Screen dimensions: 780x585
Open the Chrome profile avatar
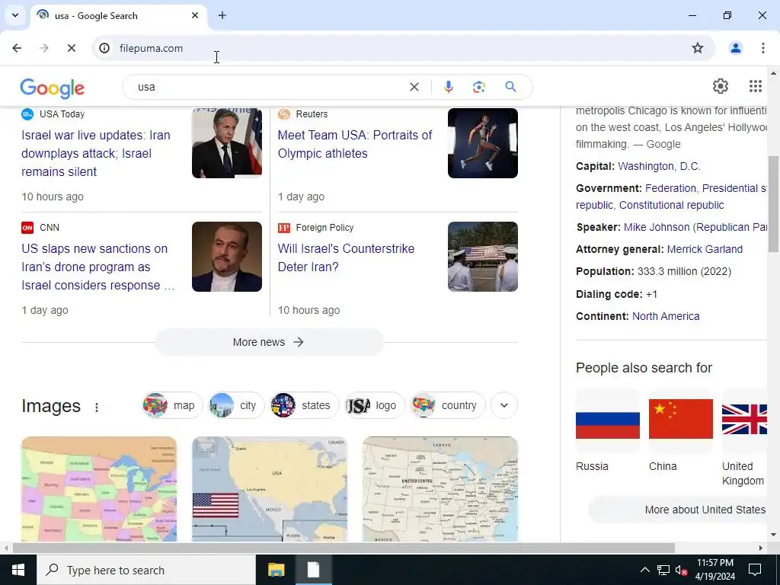point(735,48)
